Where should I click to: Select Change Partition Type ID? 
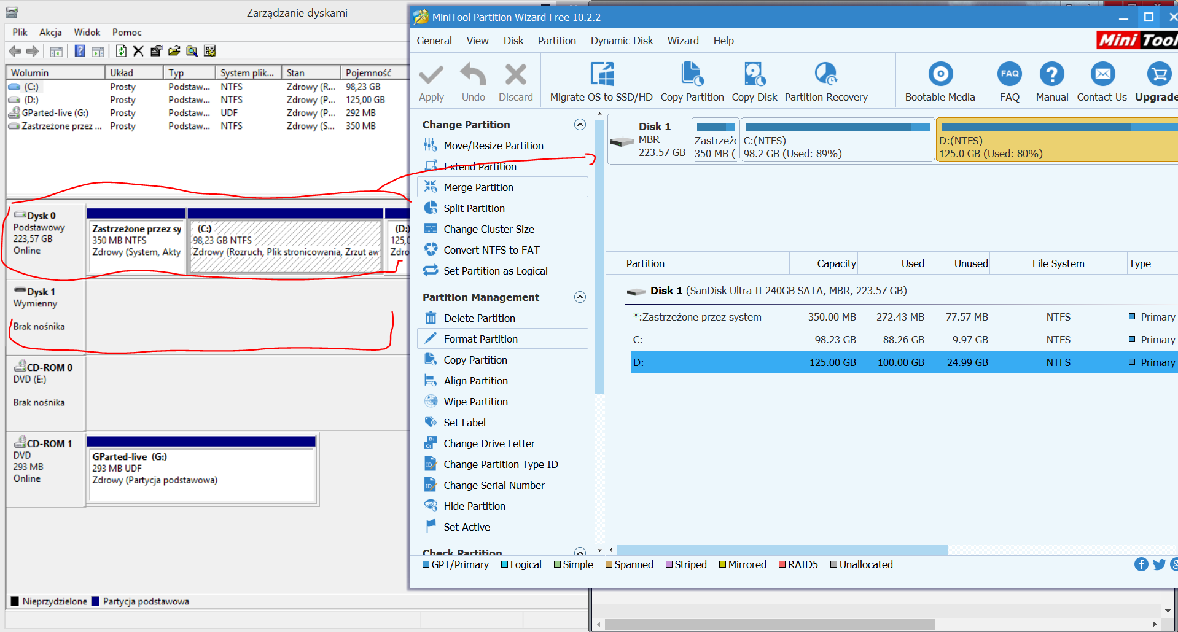tap(501, 464)
